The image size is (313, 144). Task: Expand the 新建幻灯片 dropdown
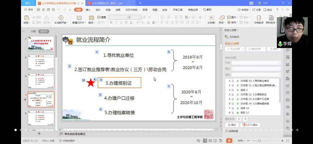click(x=85, y=23)
